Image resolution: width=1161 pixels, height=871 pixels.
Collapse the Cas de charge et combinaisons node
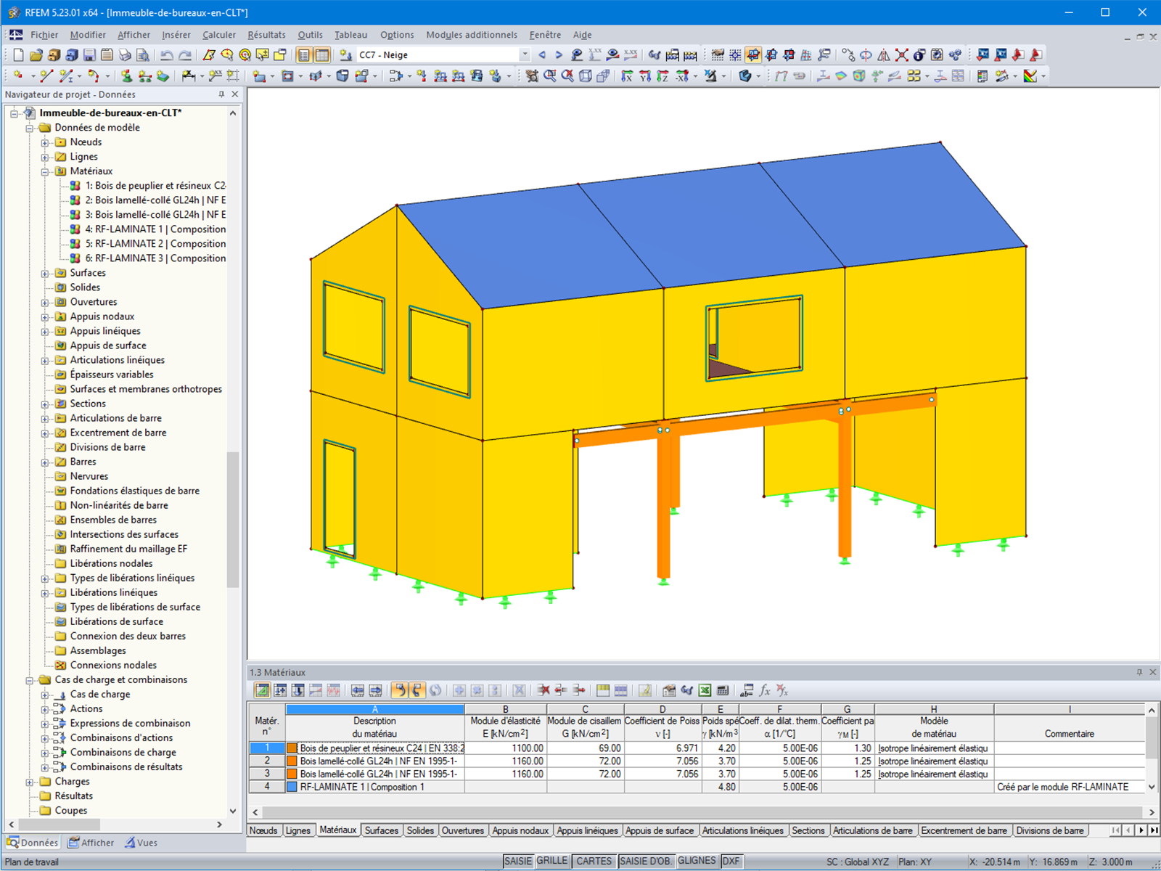pyautogui.click(x=30, y=680)
